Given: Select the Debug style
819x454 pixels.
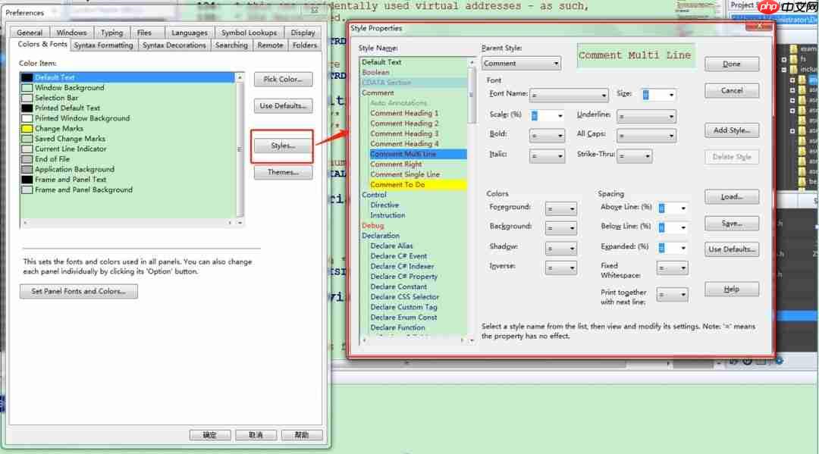Looking at the screenshot, I should point(372,225).
